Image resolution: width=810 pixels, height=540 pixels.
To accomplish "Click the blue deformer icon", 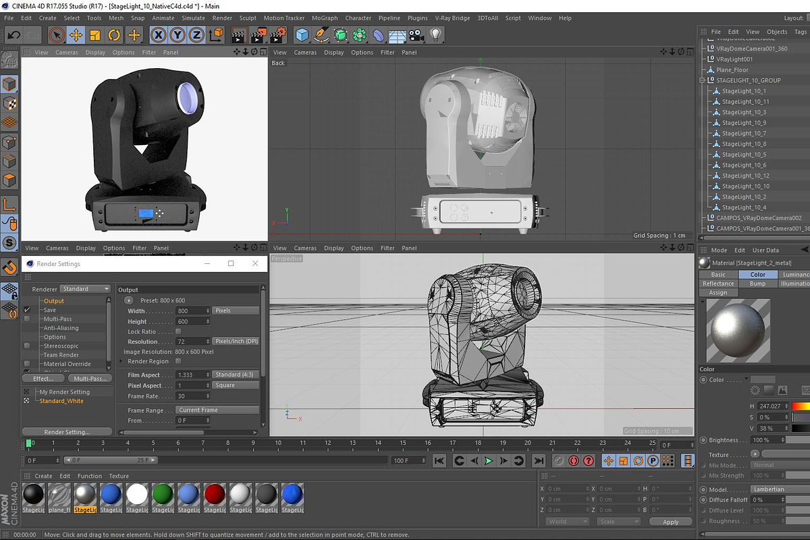I will click(x=379, y=35).
